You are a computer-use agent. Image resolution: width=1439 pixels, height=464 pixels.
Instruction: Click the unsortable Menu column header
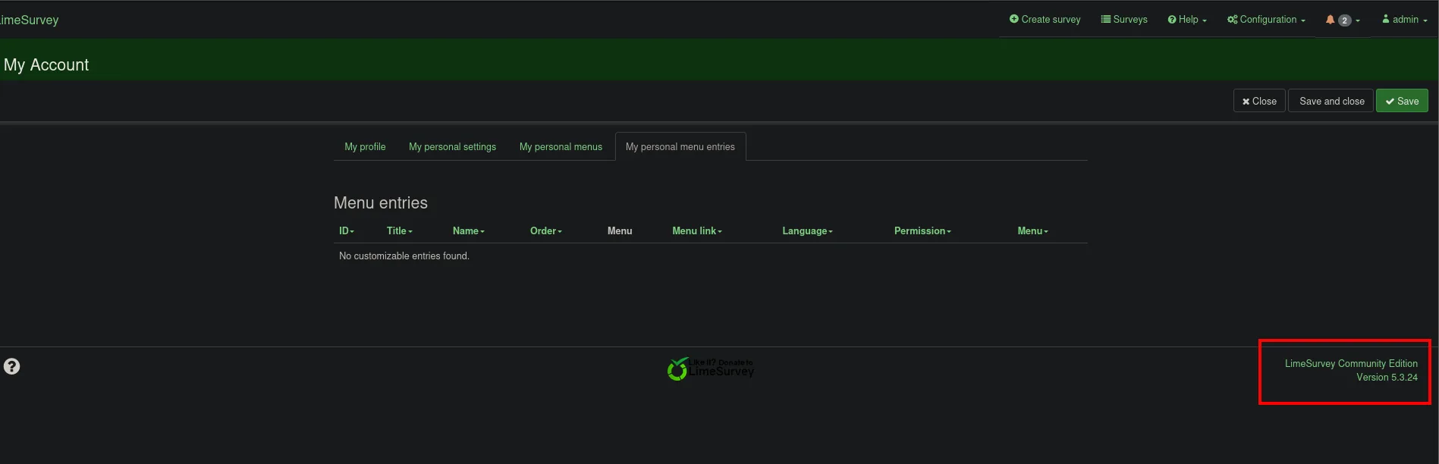click(620, 231)
